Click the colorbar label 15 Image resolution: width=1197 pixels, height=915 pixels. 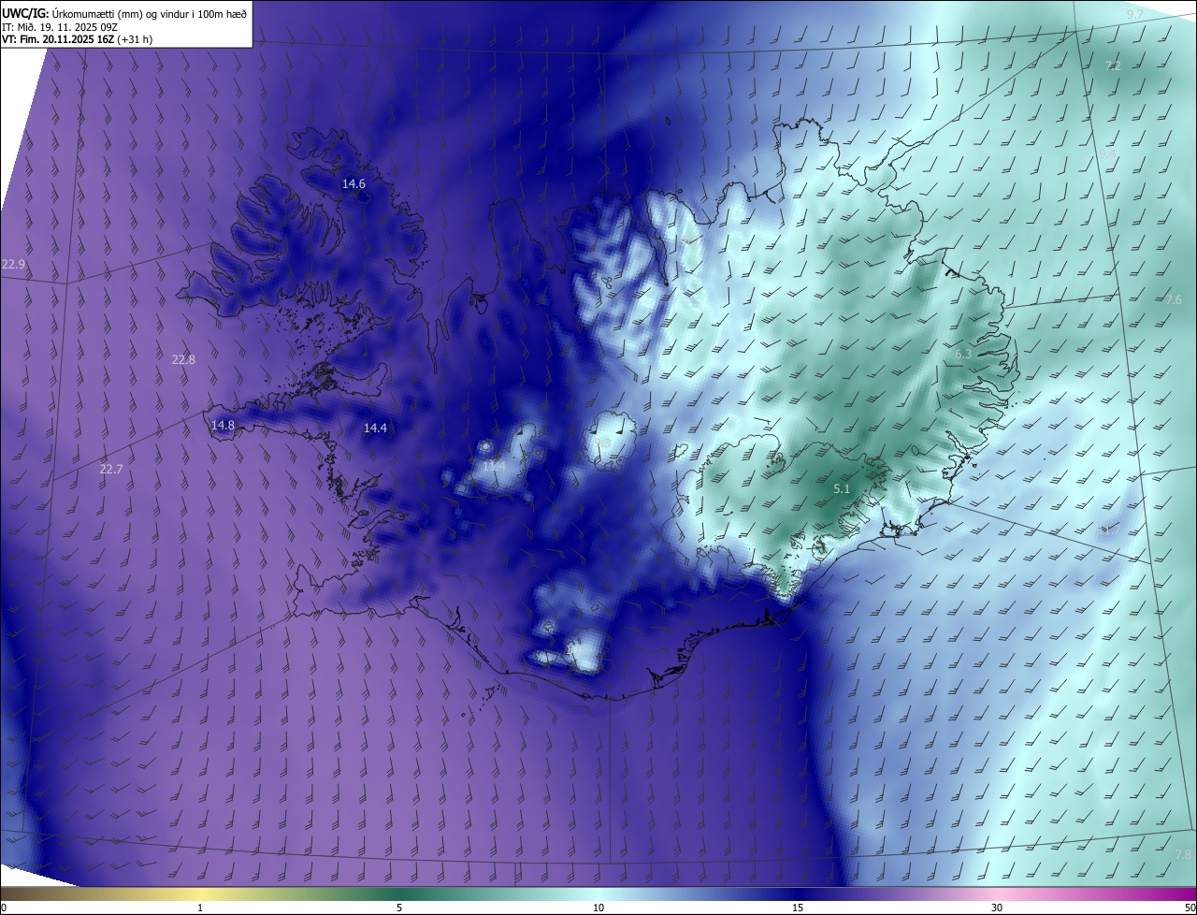(798, 908)
